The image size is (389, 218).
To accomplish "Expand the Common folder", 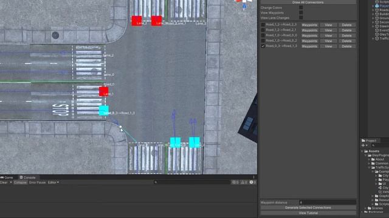I will pyautogui.click(x=369, y=163).
